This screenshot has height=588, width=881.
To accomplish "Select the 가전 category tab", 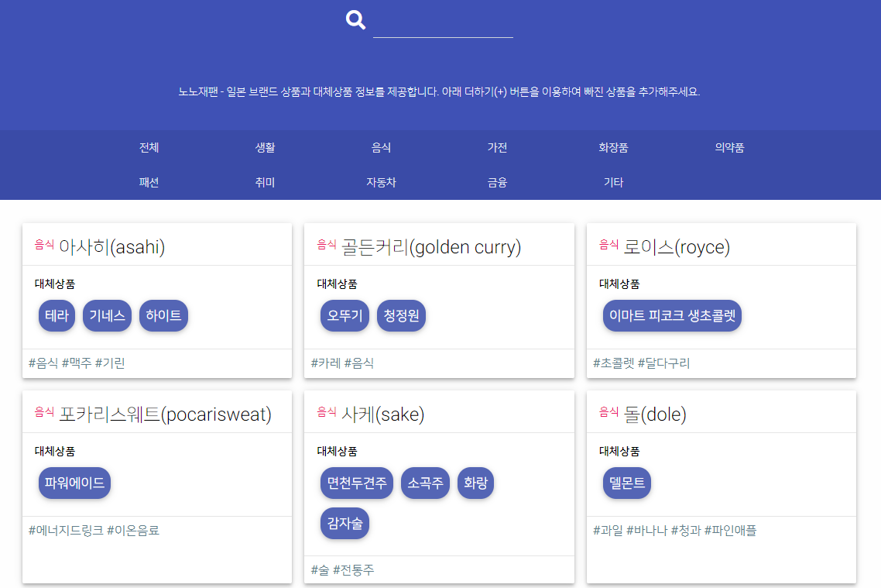I will tap(497, 147).
